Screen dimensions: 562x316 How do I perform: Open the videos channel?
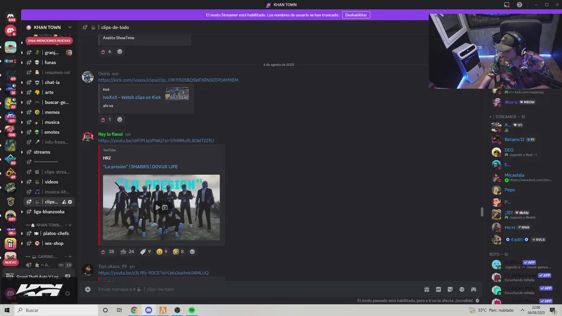48,182
